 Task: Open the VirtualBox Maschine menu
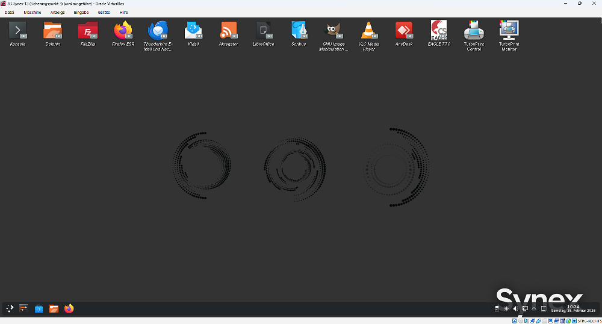coord(33,12)
